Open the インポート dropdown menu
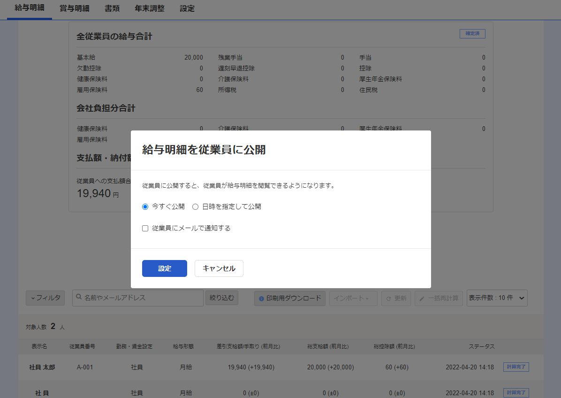The height and width of the screenshot is (398, 561). point(353,298)
